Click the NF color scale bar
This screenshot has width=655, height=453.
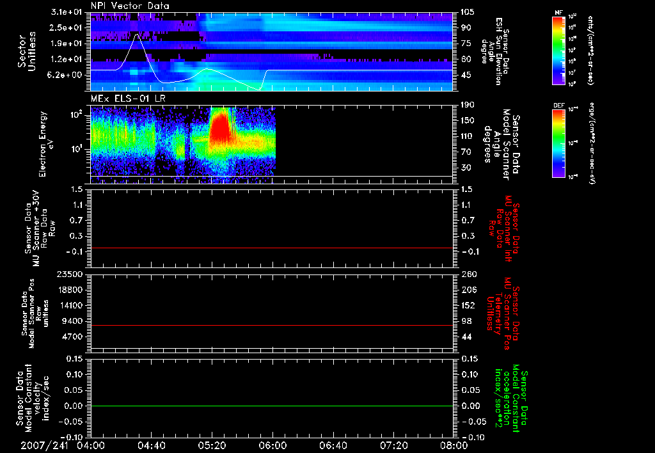click(558, 50)
